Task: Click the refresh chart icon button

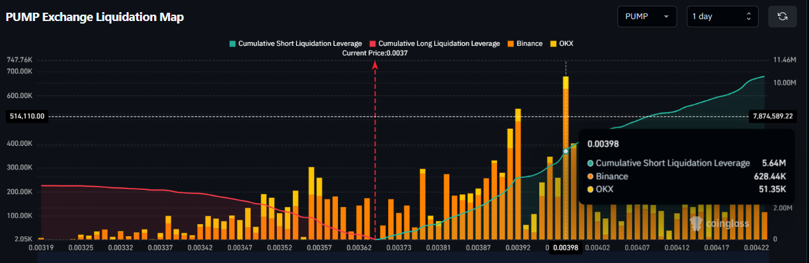Action: click(782, 17)
